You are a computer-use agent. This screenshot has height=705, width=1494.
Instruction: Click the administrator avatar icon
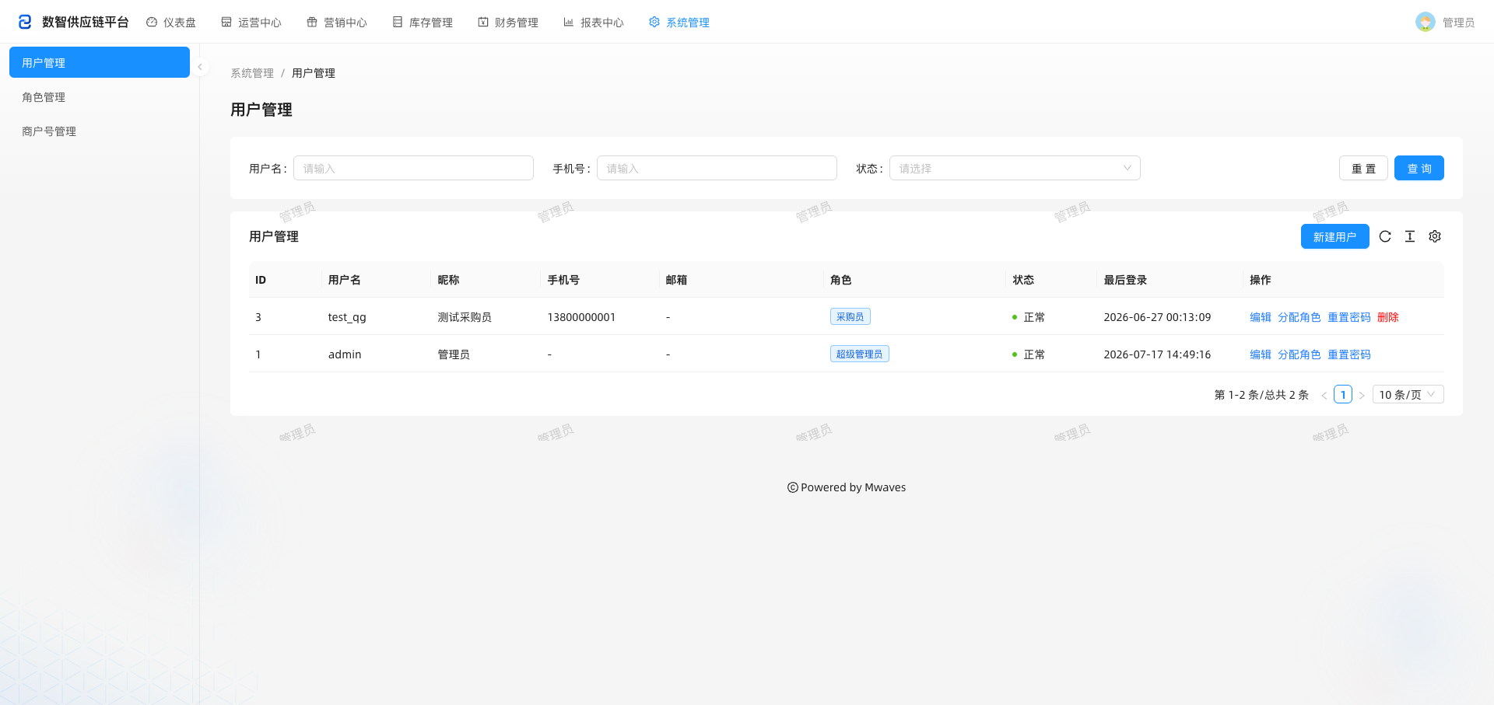[x=1426, y=22]
